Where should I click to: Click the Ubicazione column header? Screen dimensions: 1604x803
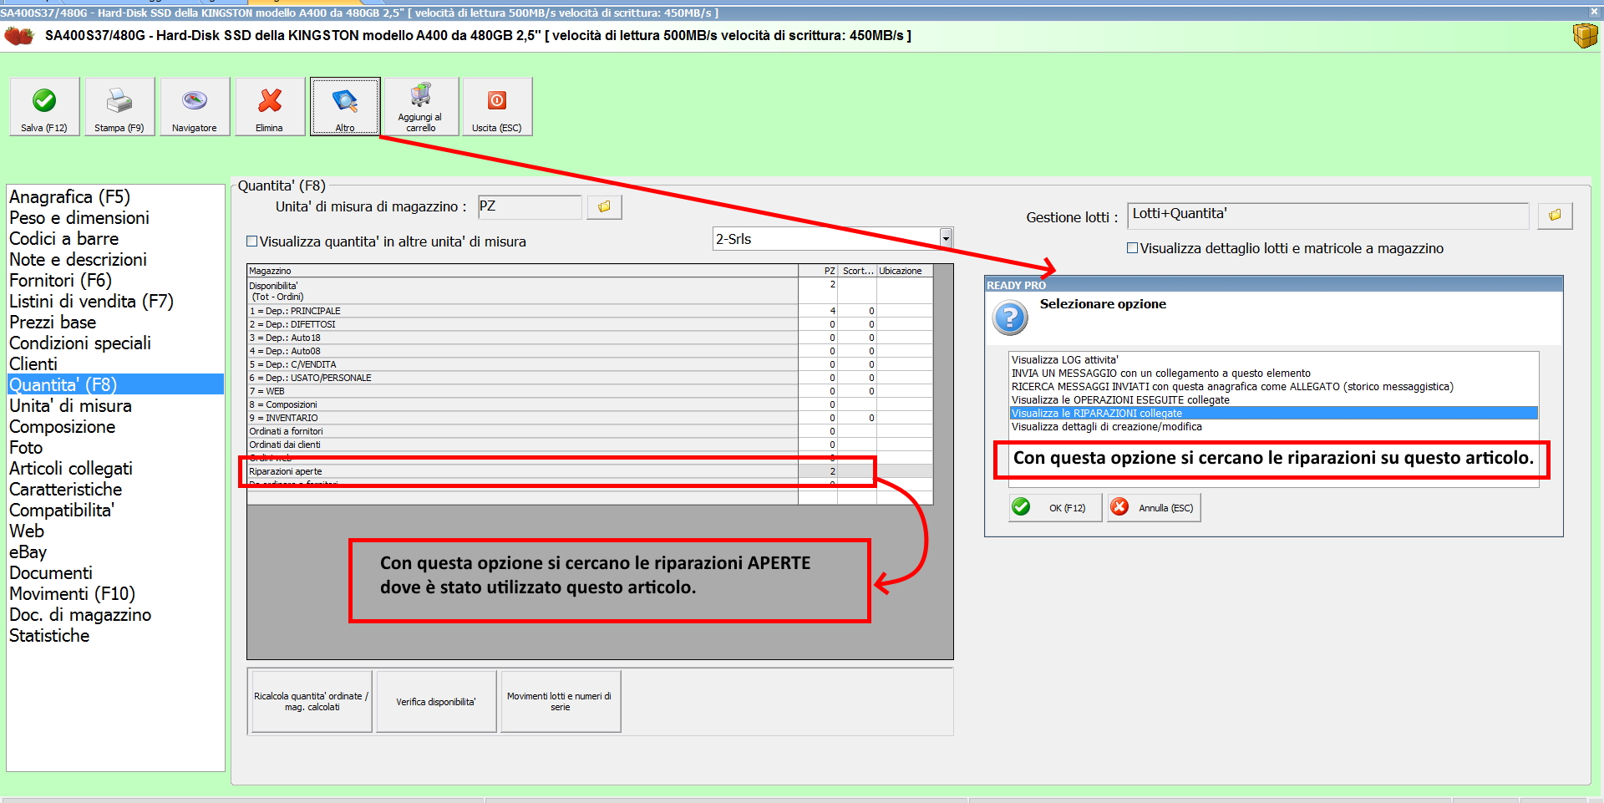tap(905, 271)
